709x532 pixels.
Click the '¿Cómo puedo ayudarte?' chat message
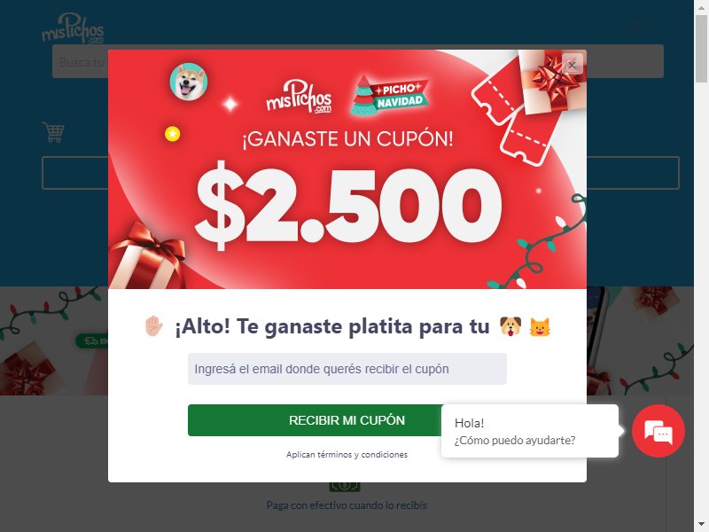[x=515, y=440]
